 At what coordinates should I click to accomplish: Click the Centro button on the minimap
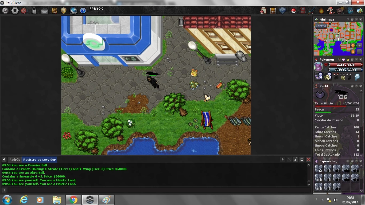coord(321,26)
